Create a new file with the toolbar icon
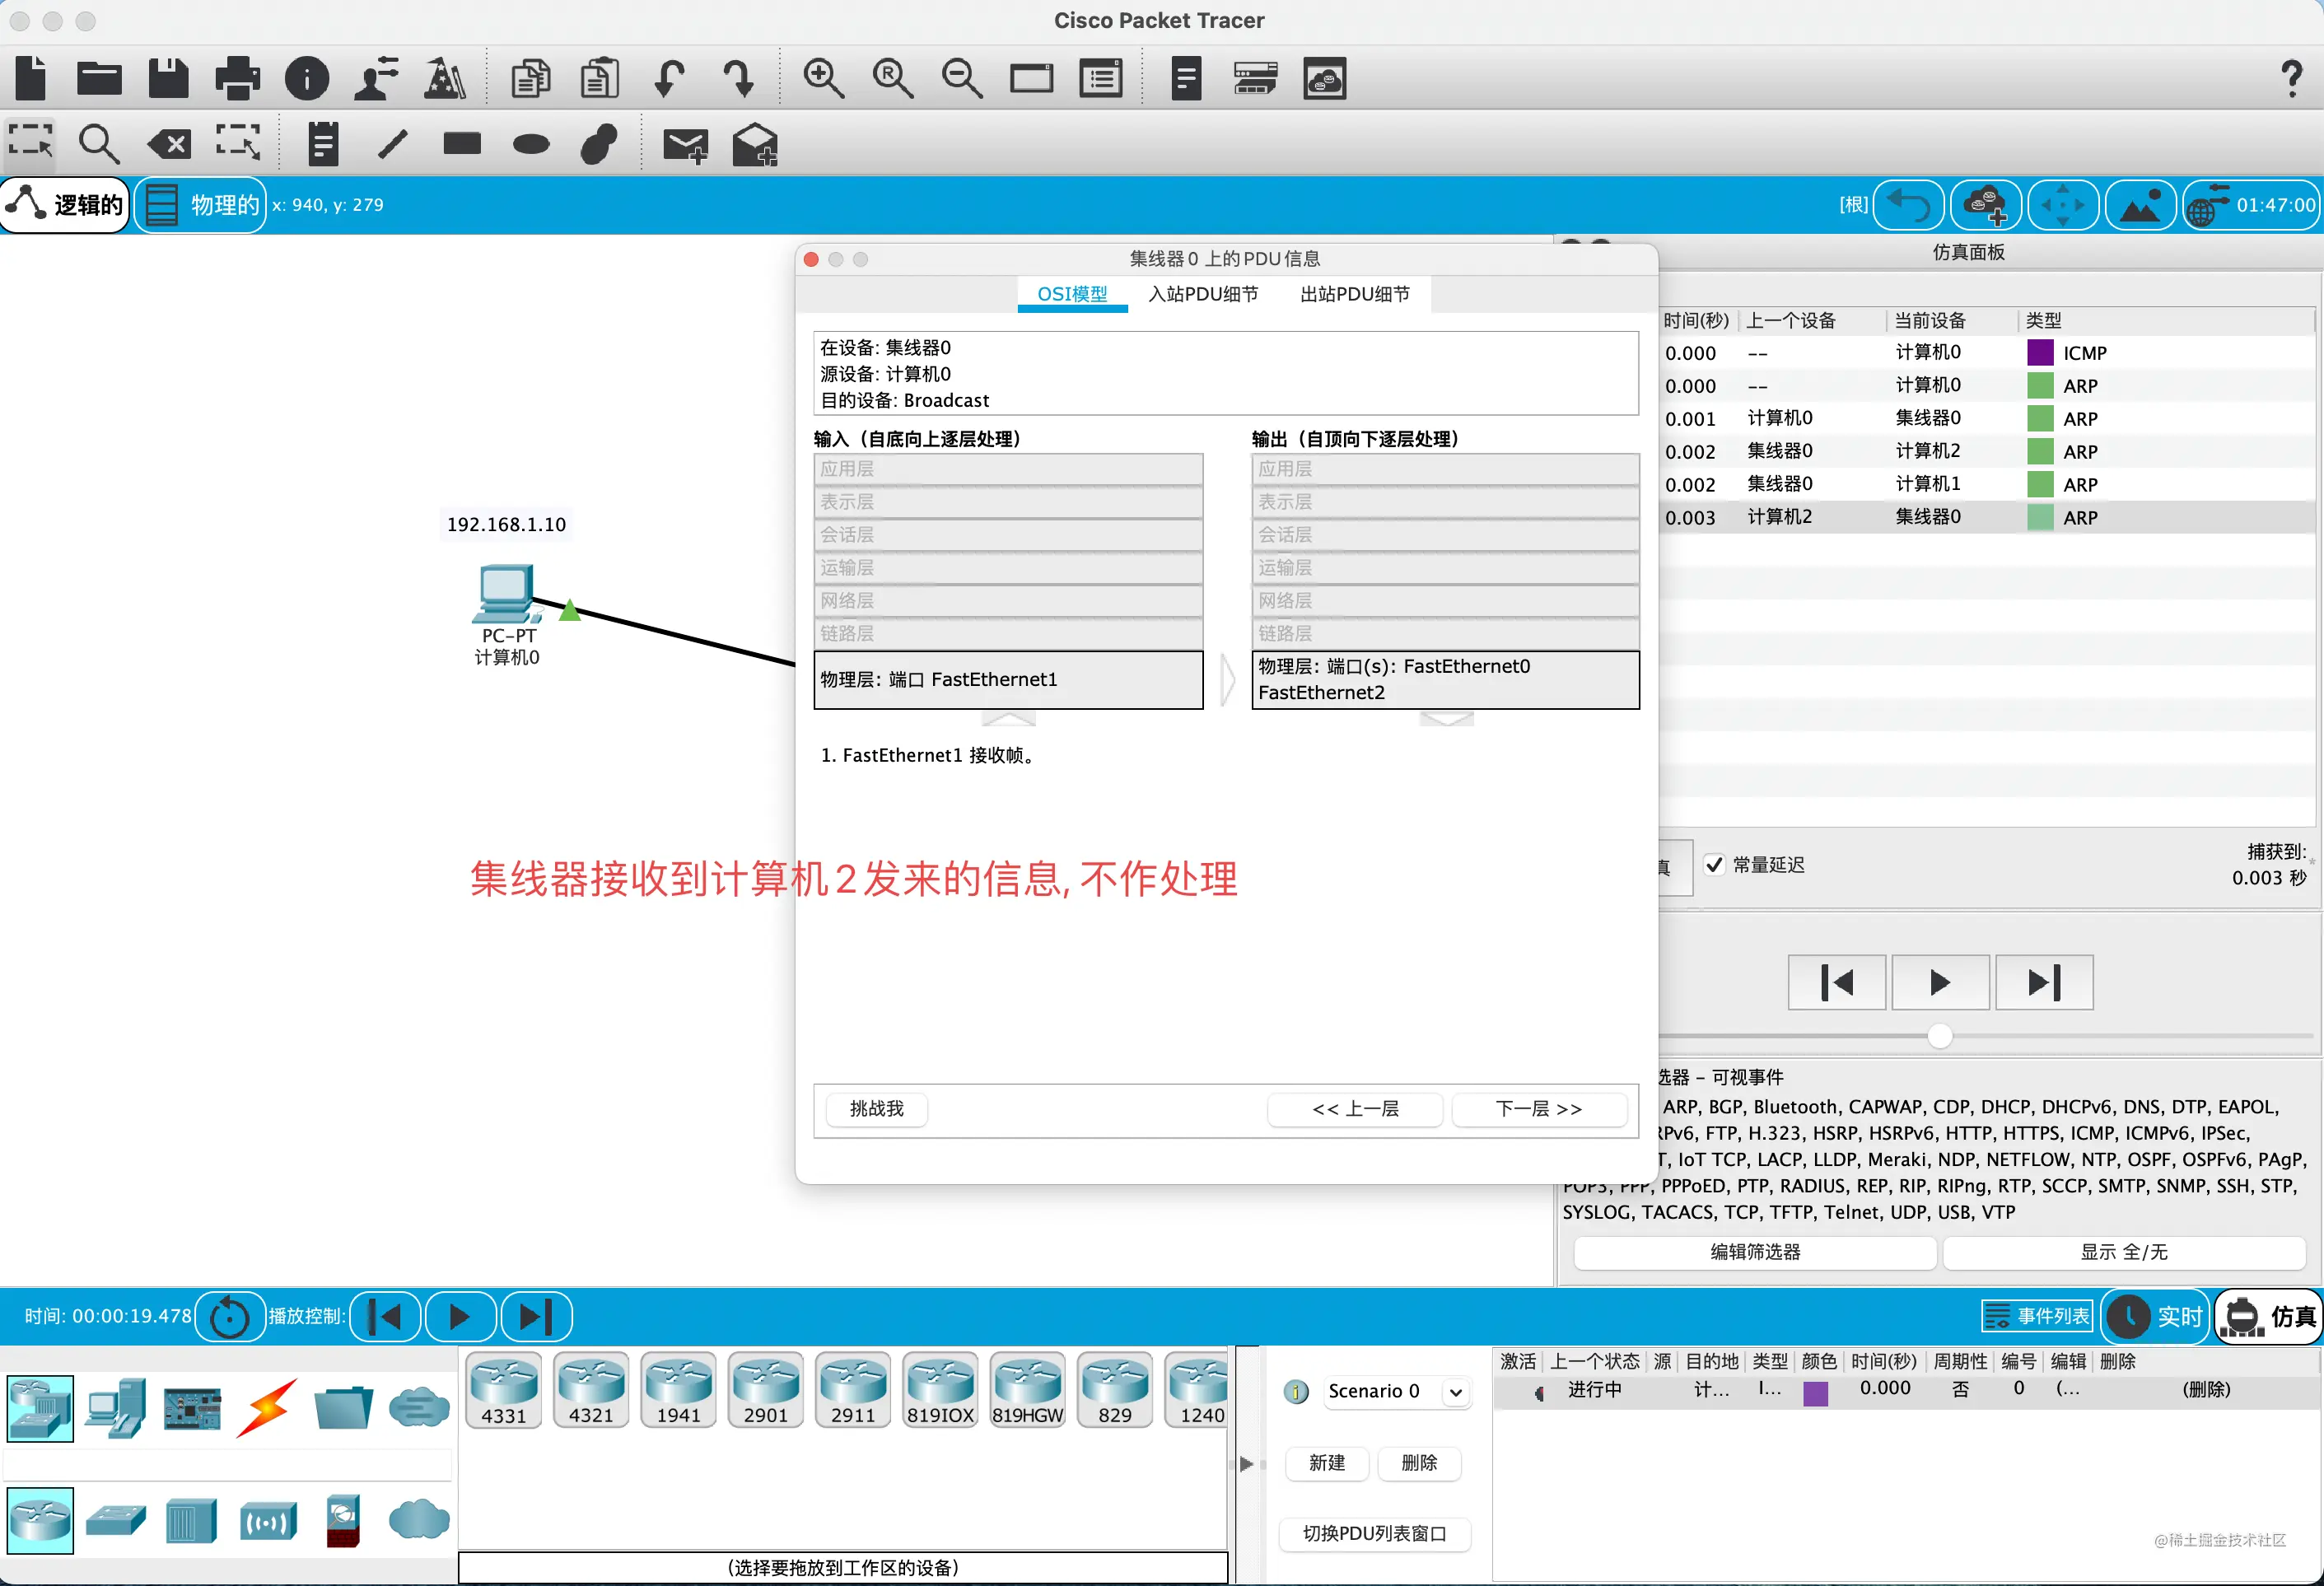Viewport: 2324px width, 1586px height. [31, 78]
